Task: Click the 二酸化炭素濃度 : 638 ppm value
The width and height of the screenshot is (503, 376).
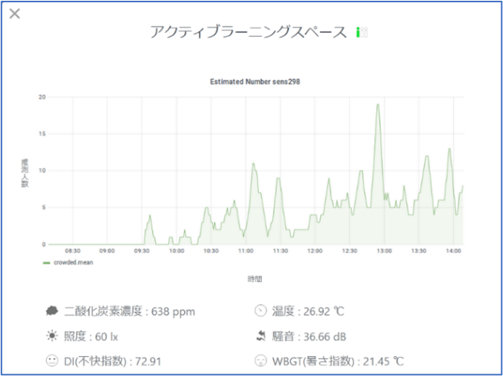Action: 129,312
